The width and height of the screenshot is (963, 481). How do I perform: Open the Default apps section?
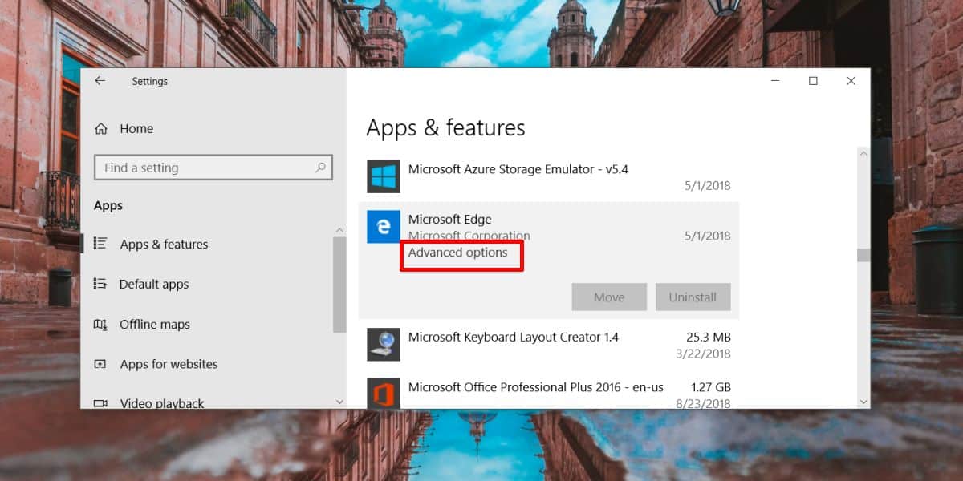click(154, 285)
